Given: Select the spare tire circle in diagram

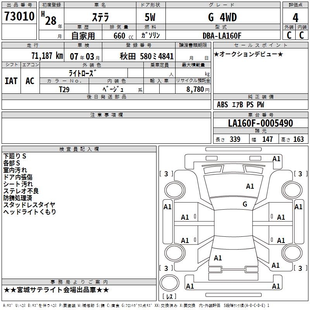Looking at the screenshot, I should click(x=169, y=283).
